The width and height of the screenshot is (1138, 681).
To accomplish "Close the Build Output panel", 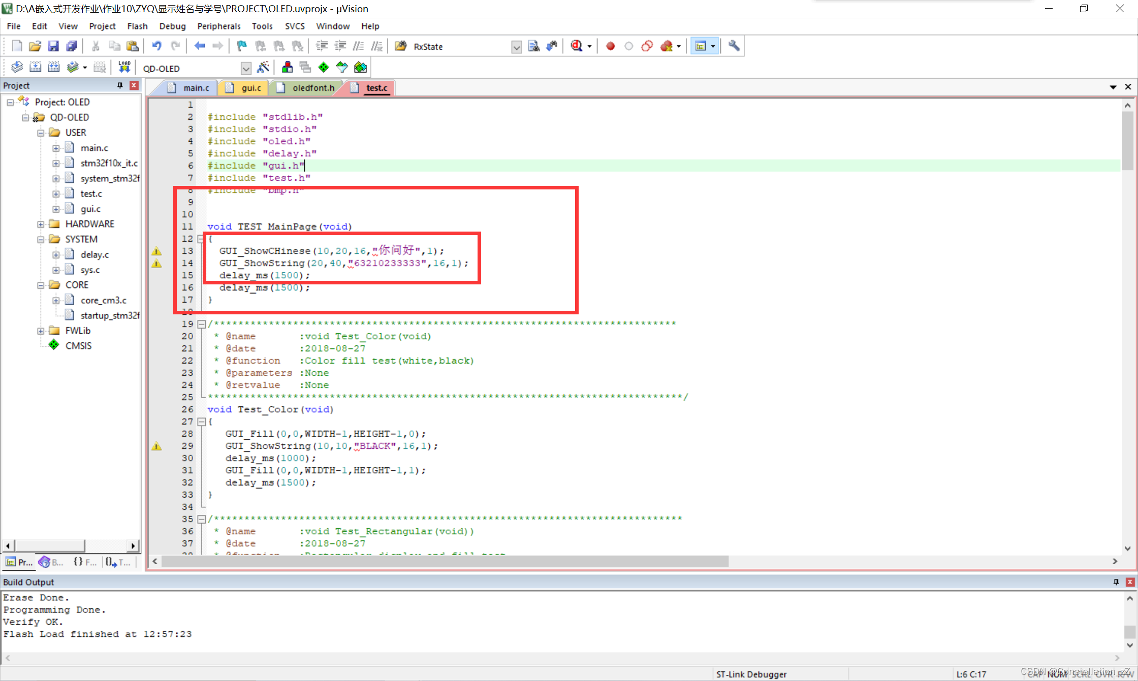I will (x=1130, y=582).
